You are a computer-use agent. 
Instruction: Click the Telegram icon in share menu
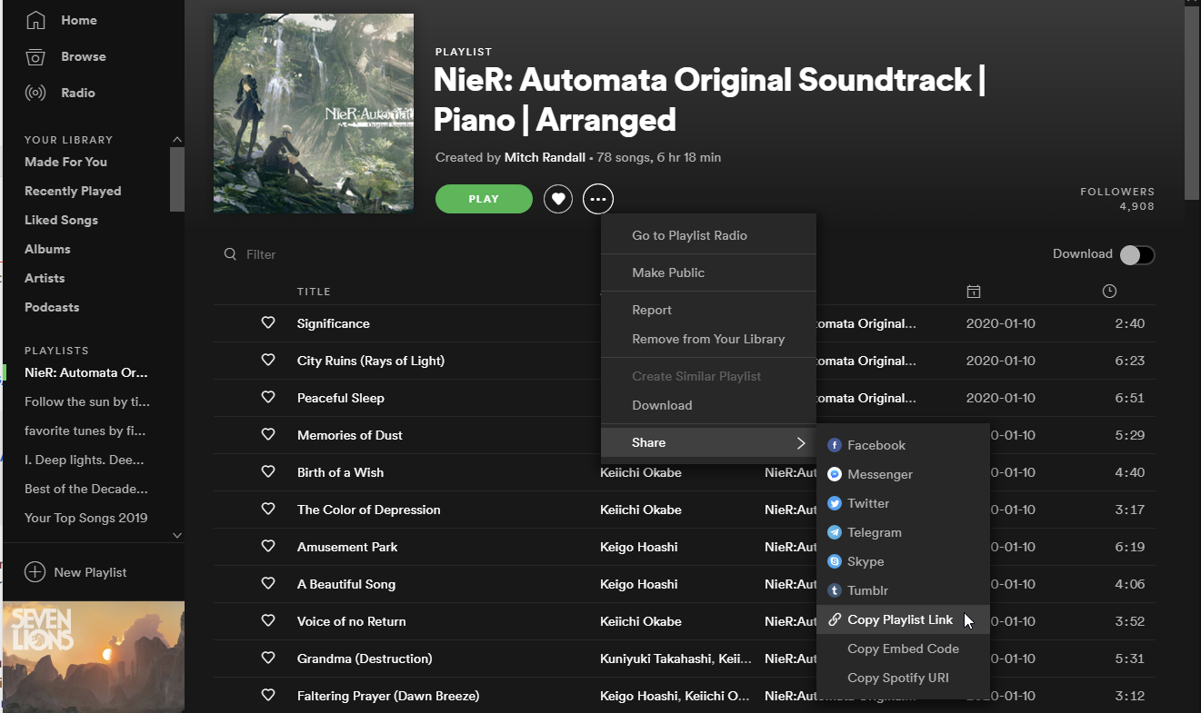point(835,532)
